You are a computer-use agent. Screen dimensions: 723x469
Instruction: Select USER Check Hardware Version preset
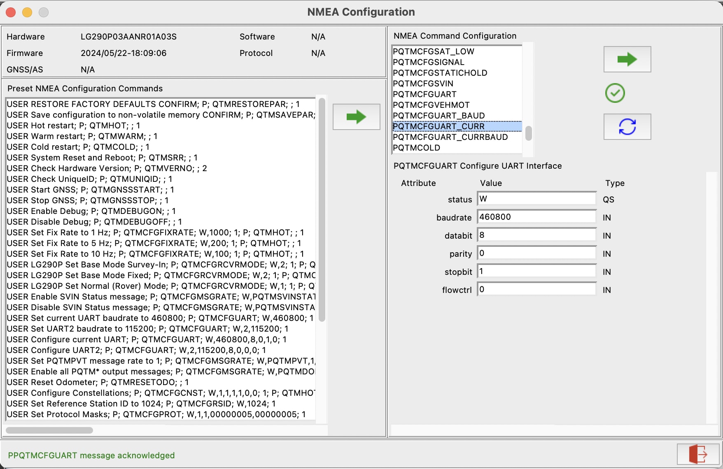(161, 168)
